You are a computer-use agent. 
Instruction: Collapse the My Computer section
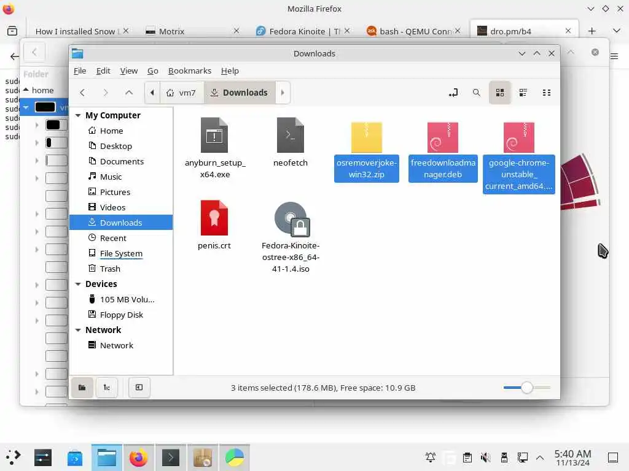click(x=78, y=115)
